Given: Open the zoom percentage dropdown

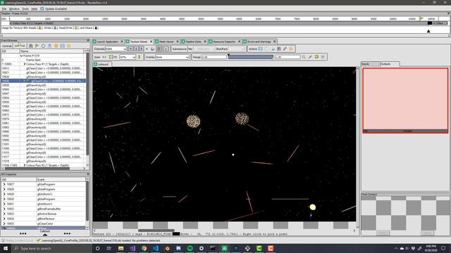Looking at the screenshot, I should [x=128, y=57].
